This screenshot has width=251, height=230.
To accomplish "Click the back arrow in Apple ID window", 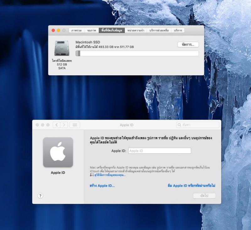I will pyautogui.click(x=56, y=125).
